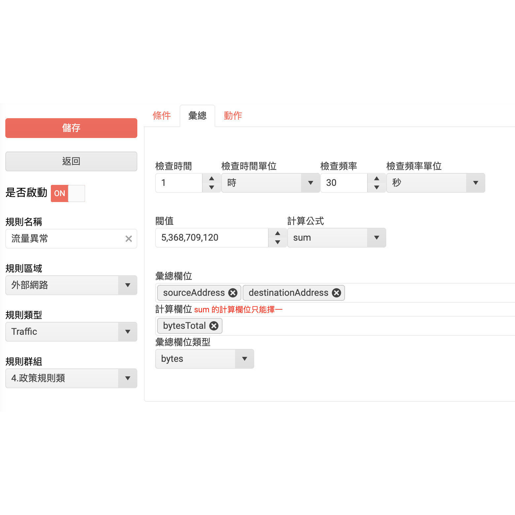Viewport: 515px width, 515px height.
Task: Increase the 檢查時間 value
Action: tap(211, 178)
